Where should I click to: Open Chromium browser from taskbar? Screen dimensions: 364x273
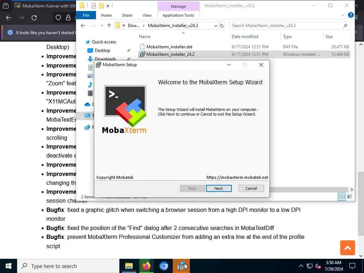(x=164, y=266)
